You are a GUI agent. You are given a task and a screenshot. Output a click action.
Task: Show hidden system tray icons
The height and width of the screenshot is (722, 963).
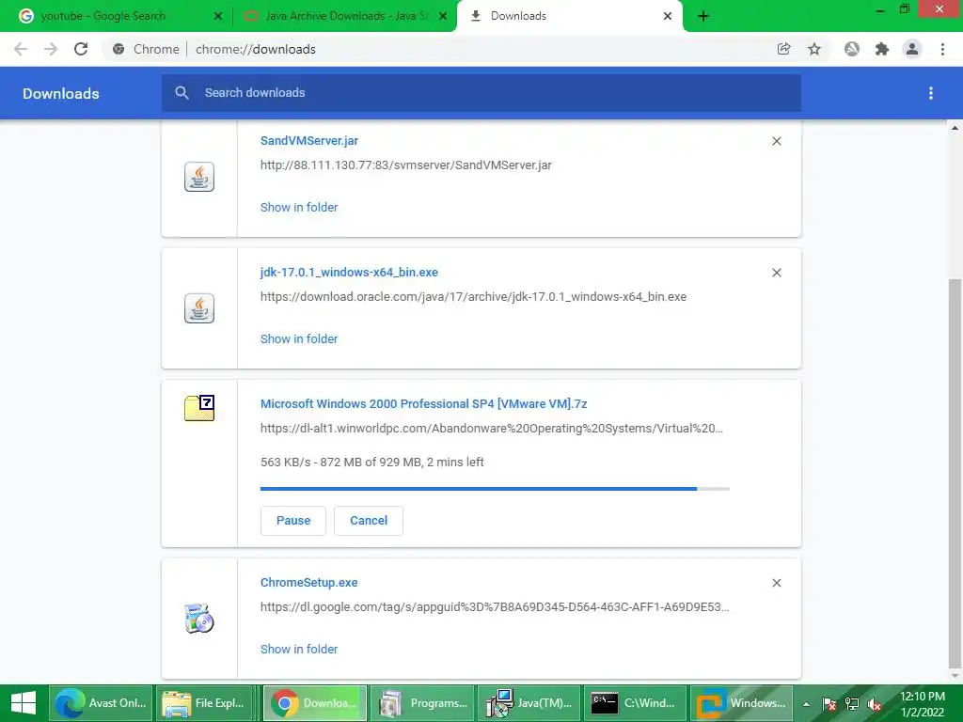point(806,704)
